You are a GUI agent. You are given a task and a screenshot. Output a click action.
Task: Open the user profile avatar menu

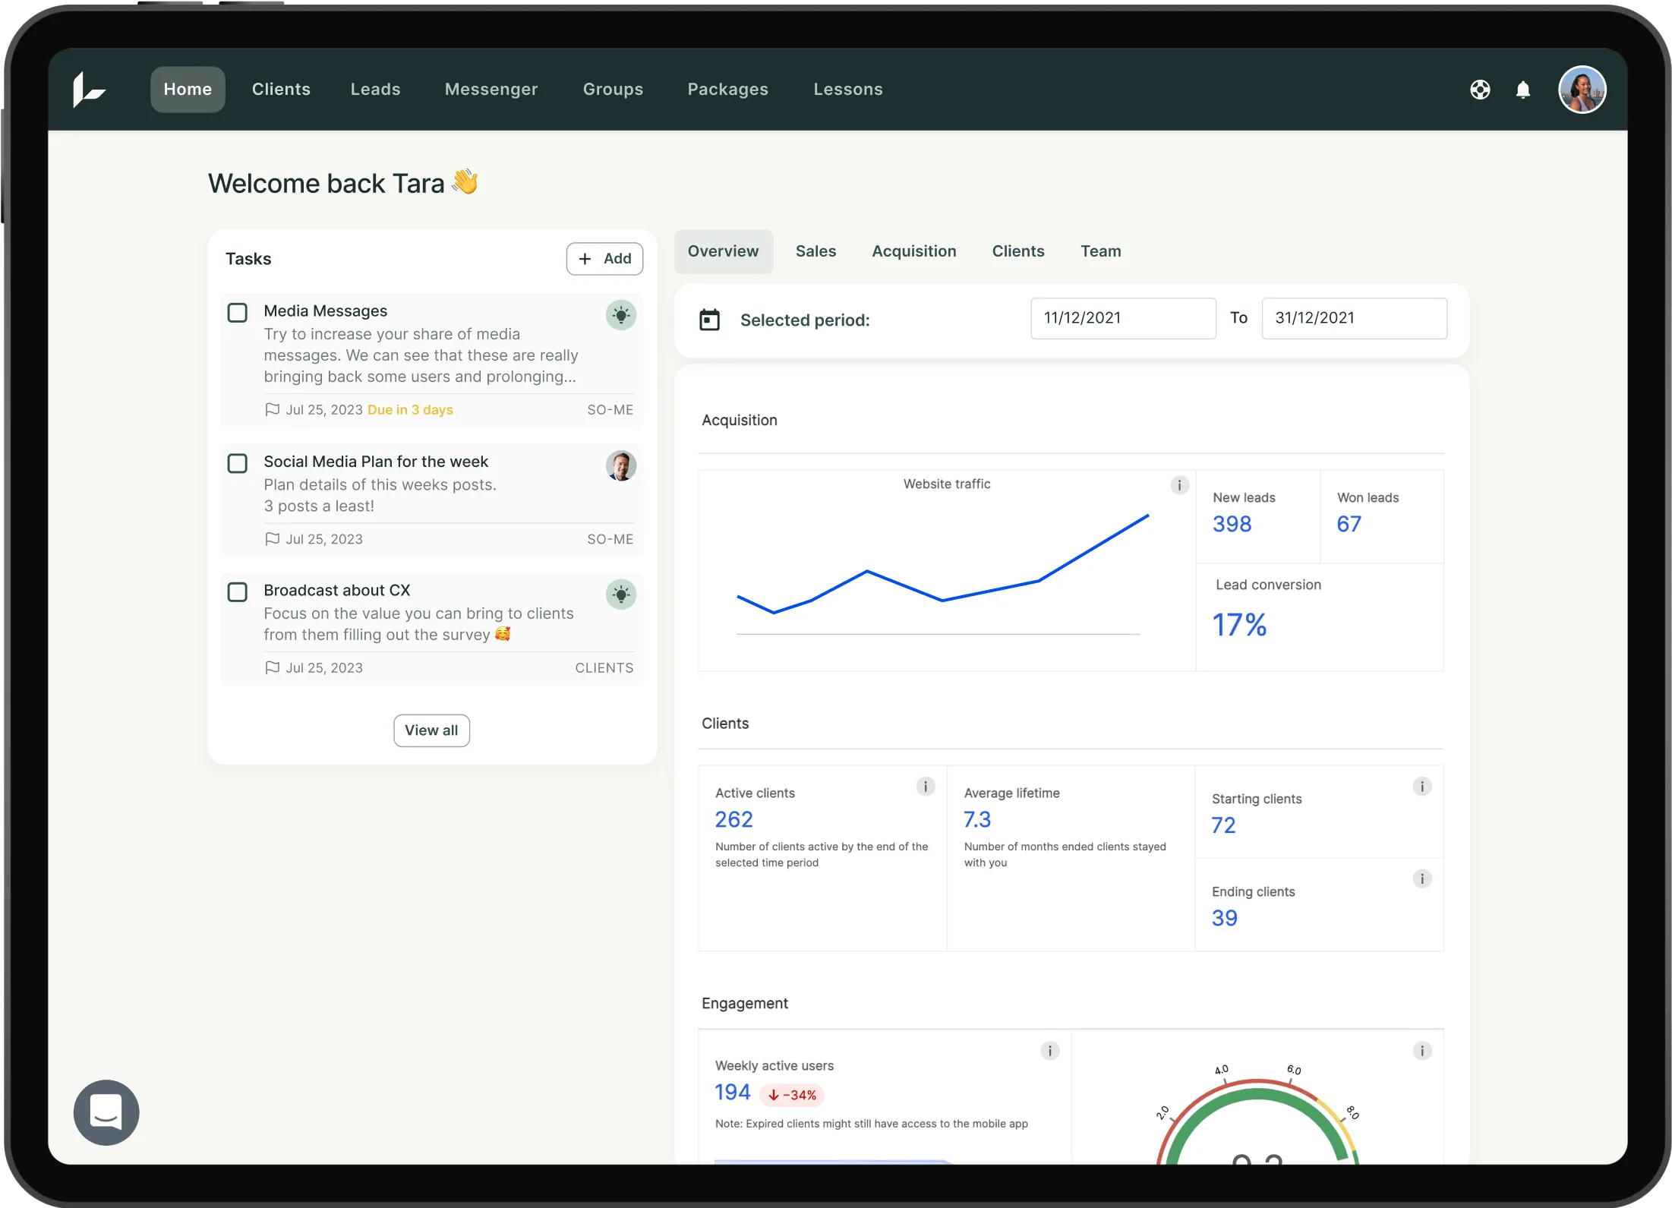pyautogui.click(x=1582, y=90)
